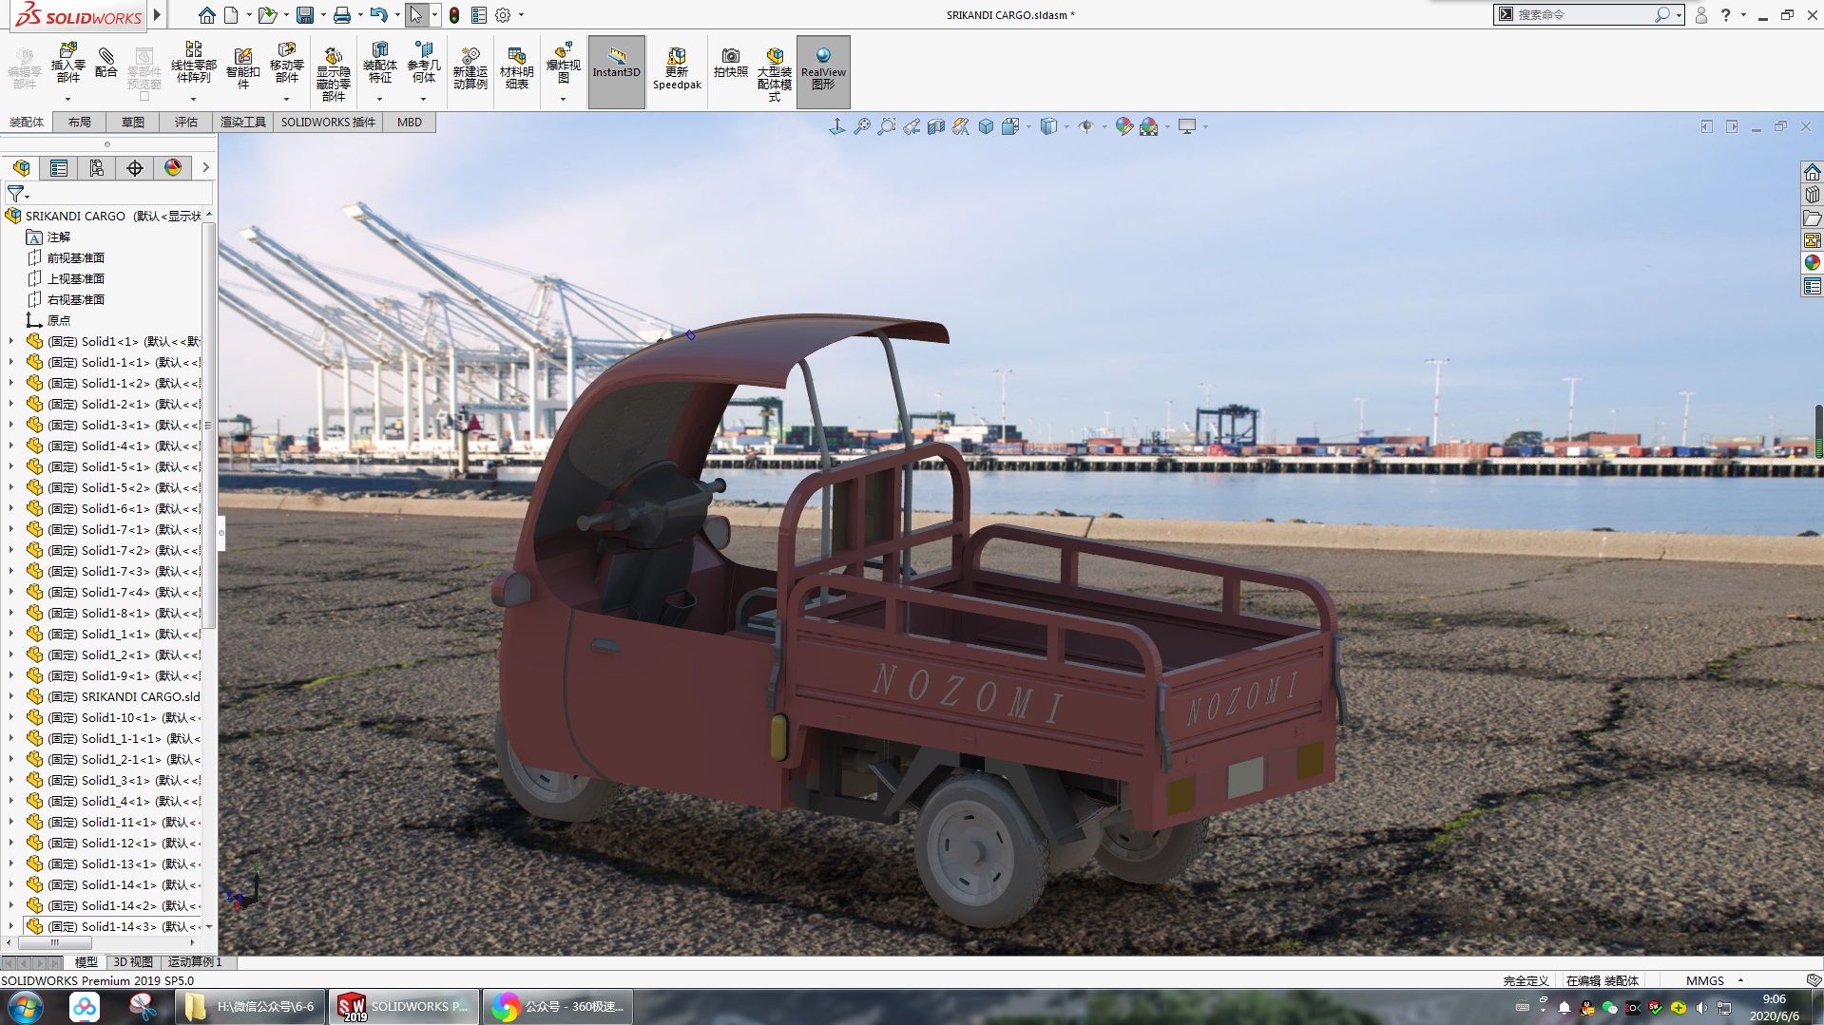Open the DisplayManager appearance color tab

pyautogui.click(x=173, y=168)
